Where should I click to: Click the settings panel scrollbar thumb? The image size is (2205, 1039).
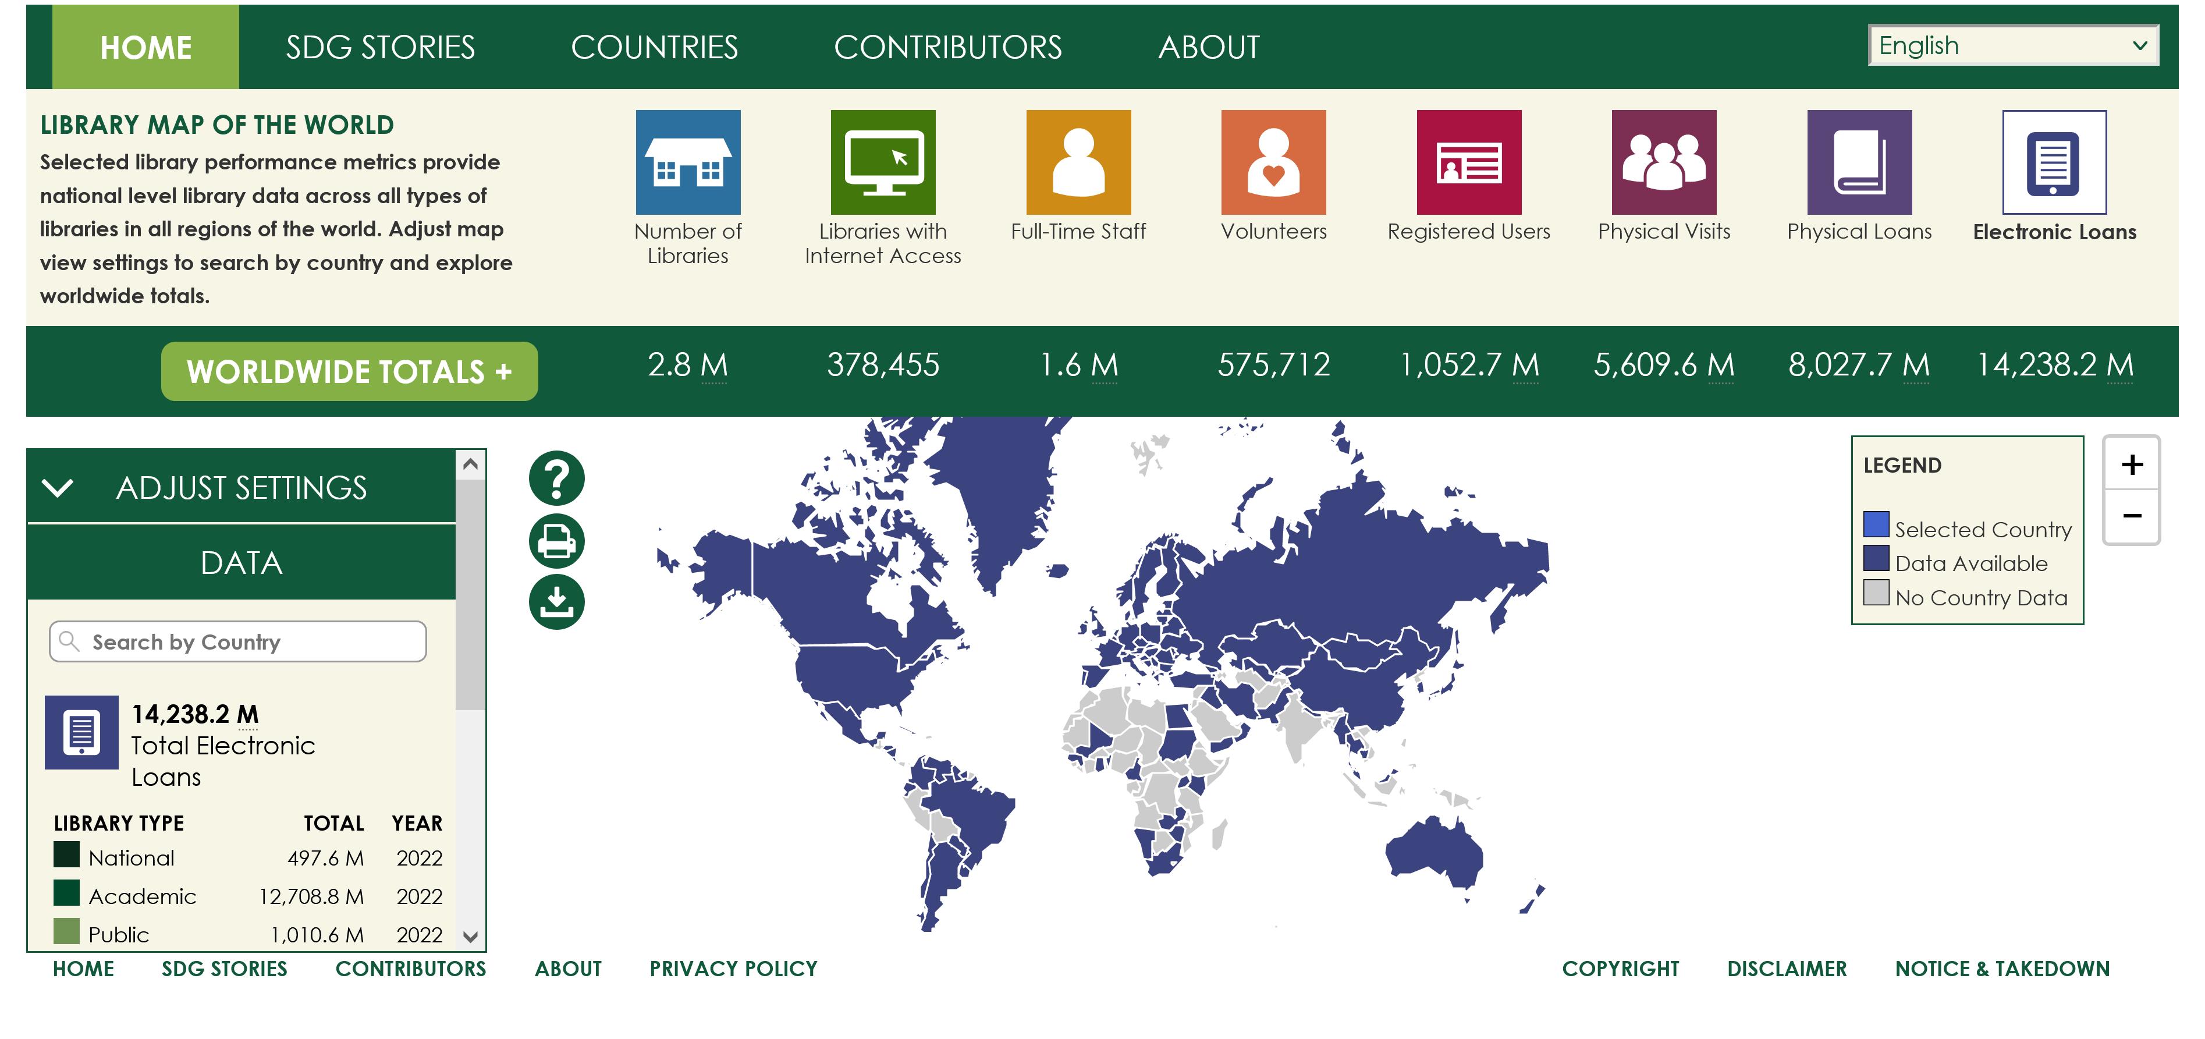[x=470, y=594]
